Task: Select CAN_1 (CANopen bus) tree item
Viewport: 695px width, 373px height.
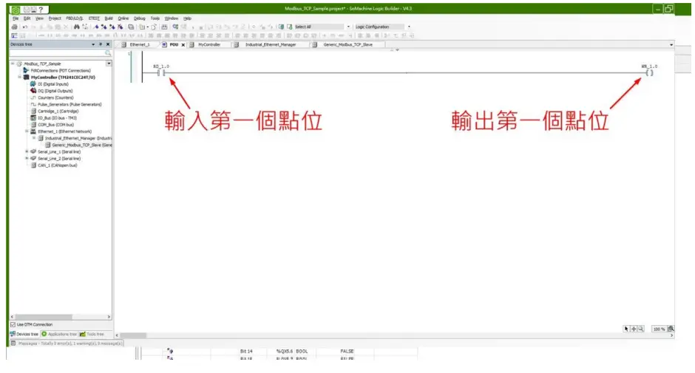Action: [57, 165]
